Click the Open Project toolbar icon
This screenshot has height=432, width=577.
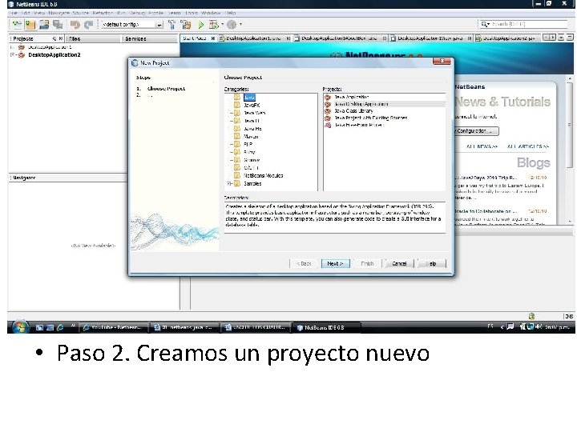[44, 25]
